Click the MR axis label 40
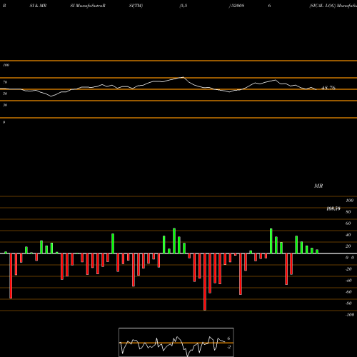The width and height of the screenshot is (357, 357). (348, 235)
